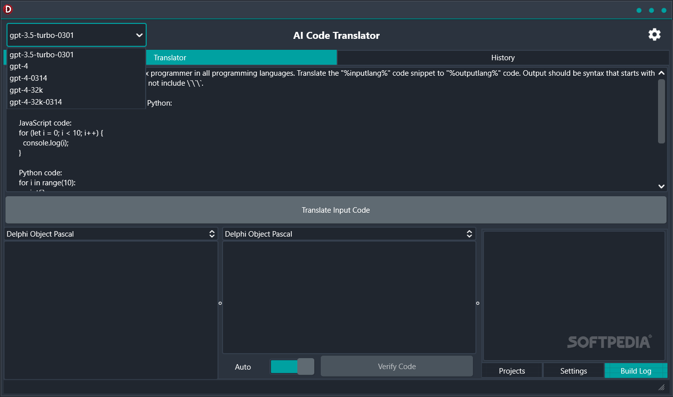The width and height of the screenshot is (673, 397).
Task: Click the build log output panel
Action: pyautogui.click(x=574, y=296)
